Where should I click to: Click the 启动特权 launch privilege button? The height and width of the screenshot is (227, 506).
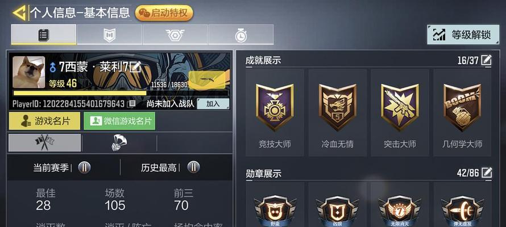(164, 13)
